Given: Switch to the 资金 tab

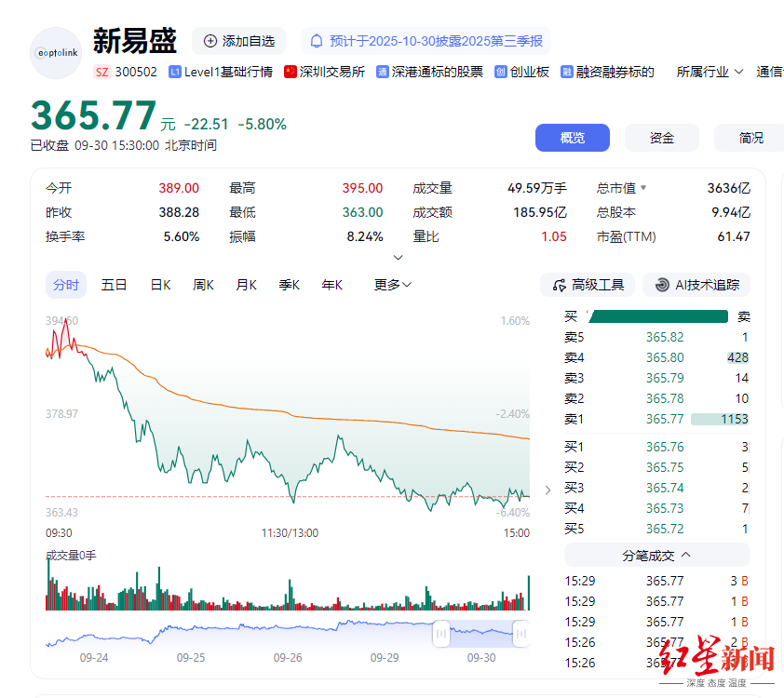Looking at the screenshot, I should tap(661, 137).
